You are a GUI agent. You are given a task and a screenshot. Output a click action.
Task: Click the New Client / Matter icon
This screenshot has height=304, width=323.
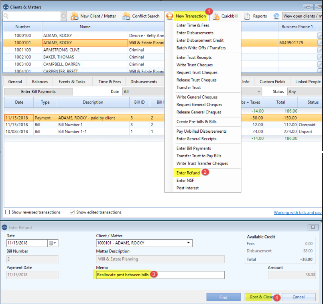(x=74, y=16)
